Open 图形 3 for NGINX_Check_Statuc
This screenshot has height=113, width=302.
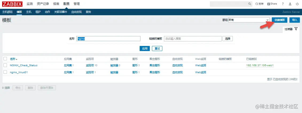(135, 65)
